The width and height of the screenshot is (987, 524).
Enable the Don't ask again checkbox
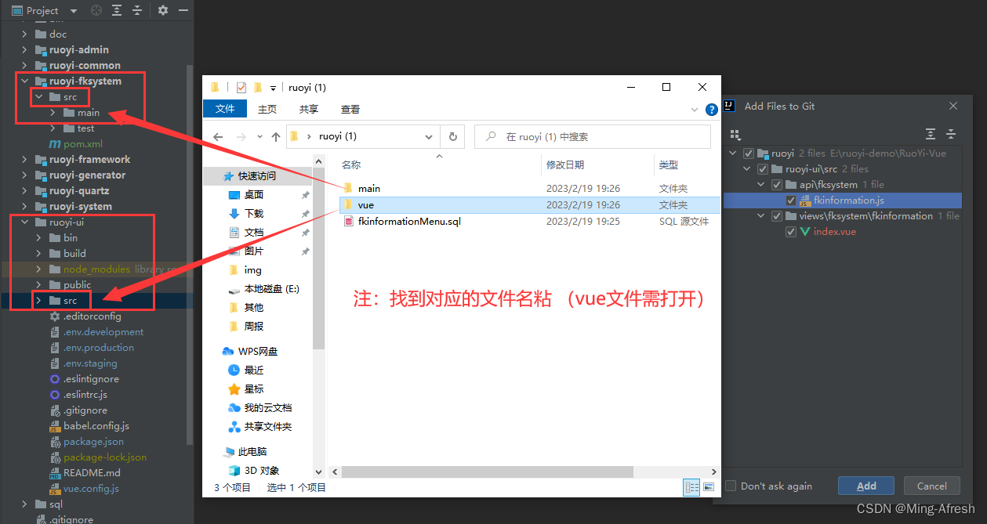point(731,486)
